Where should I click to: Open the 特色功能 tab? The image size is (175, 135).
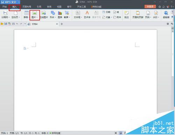(97, 7)
